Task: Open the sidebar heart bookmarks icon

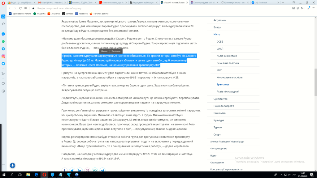Action: 3,84
